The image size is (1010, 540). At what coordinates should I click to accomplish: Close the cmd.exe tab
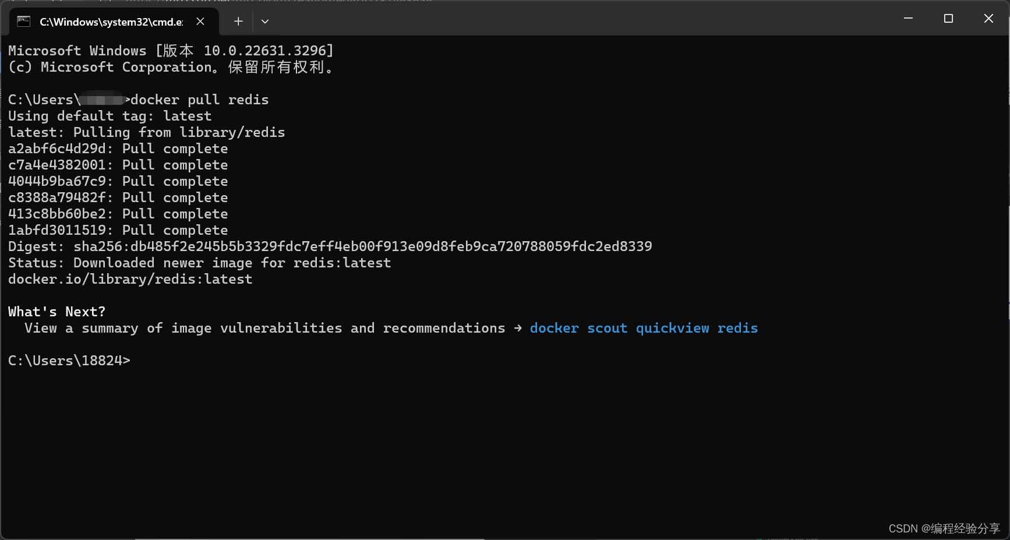point(200,22)
